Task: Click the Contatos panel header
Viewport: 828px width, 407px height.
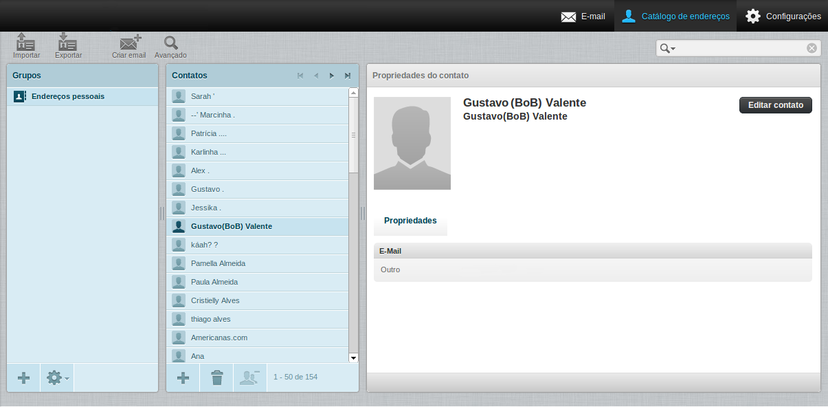Action: pos(262,76)
